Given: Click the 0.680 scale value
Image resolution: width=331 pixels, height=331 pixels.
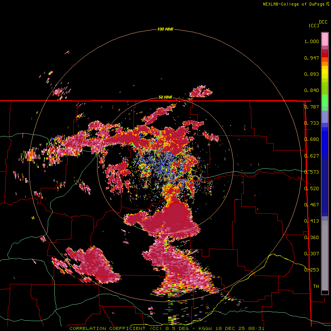Looking at the screenshot, I should (312, 139).
